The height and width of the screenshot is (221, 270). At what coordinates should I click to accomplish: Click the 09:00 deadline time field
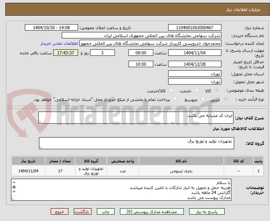tap(141, 53)
